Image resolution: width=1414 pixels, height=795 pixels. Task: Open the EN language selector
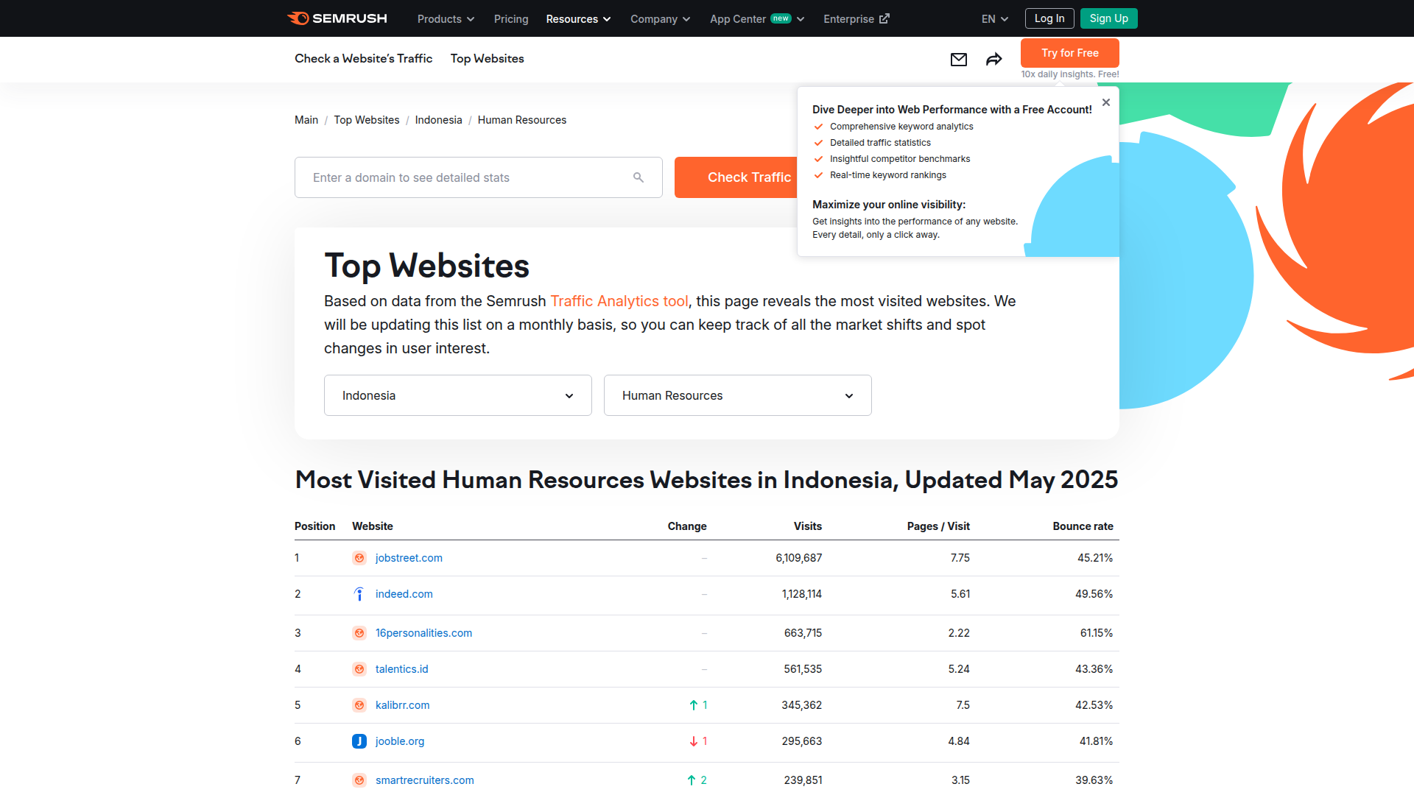pyautogui.click(x=994, y=19)
